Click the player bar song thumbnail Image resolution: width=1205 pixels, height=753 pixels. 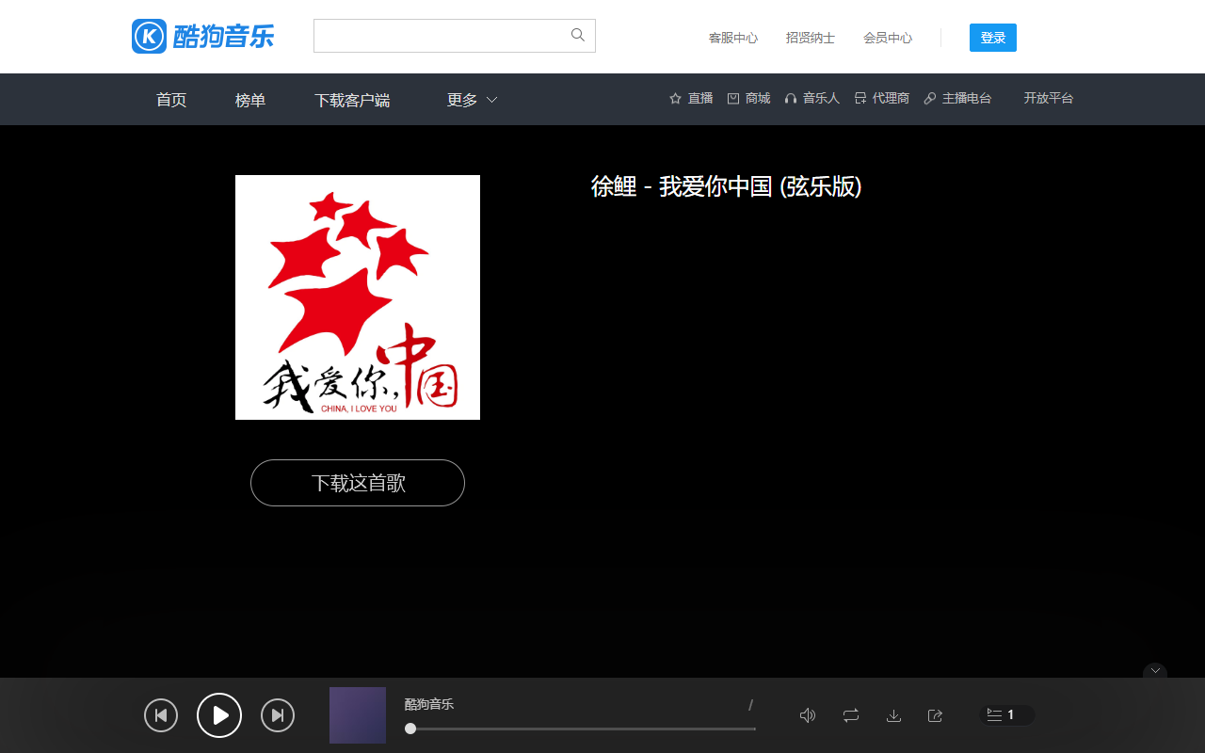(x=358, y=715)
